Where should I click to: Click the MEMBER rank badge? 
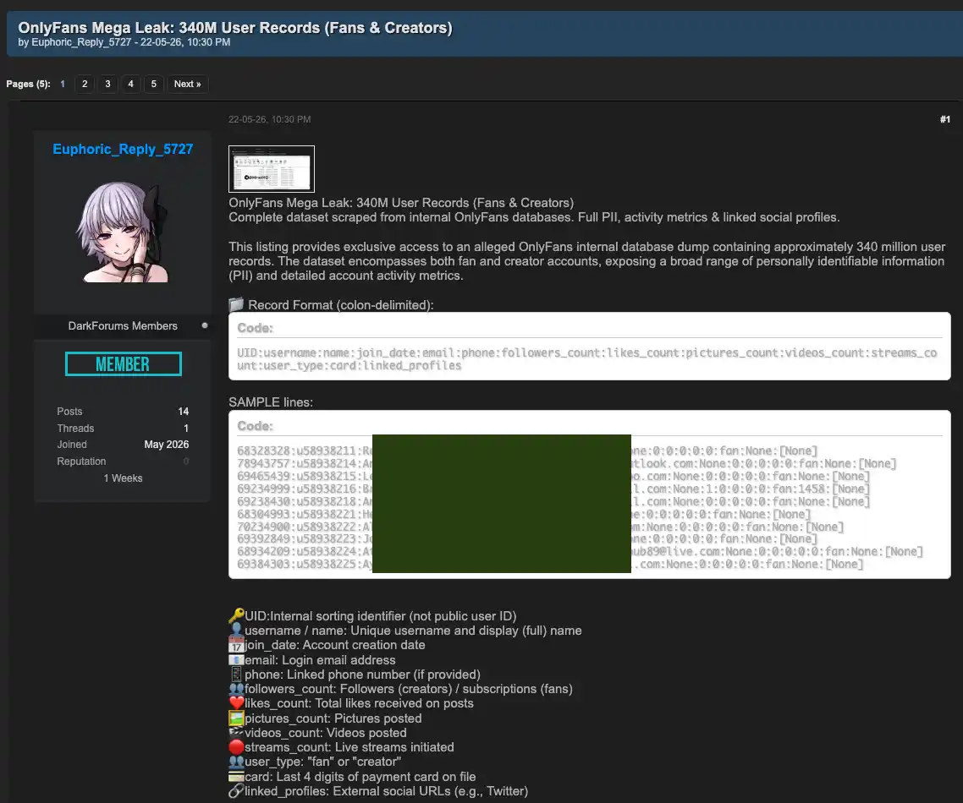click(x=123, y=363)
